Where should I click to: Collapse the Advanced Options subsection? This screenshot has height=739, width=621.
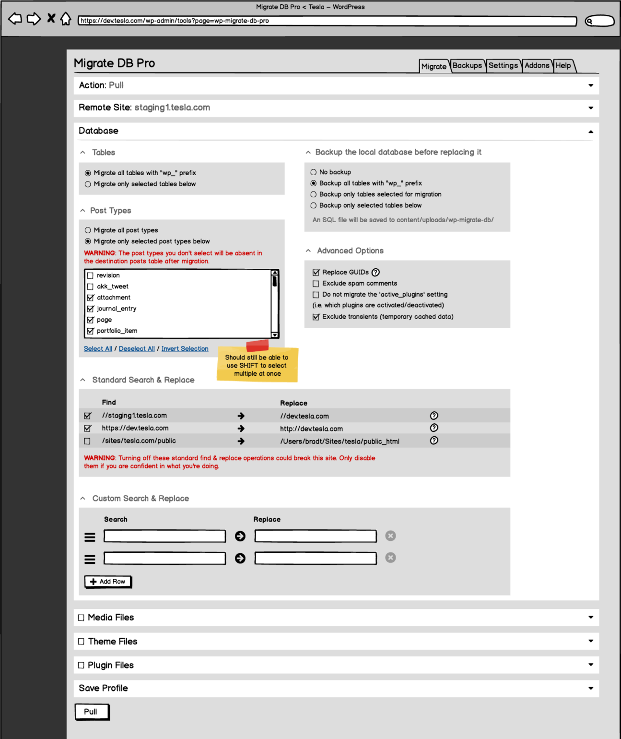308,250
